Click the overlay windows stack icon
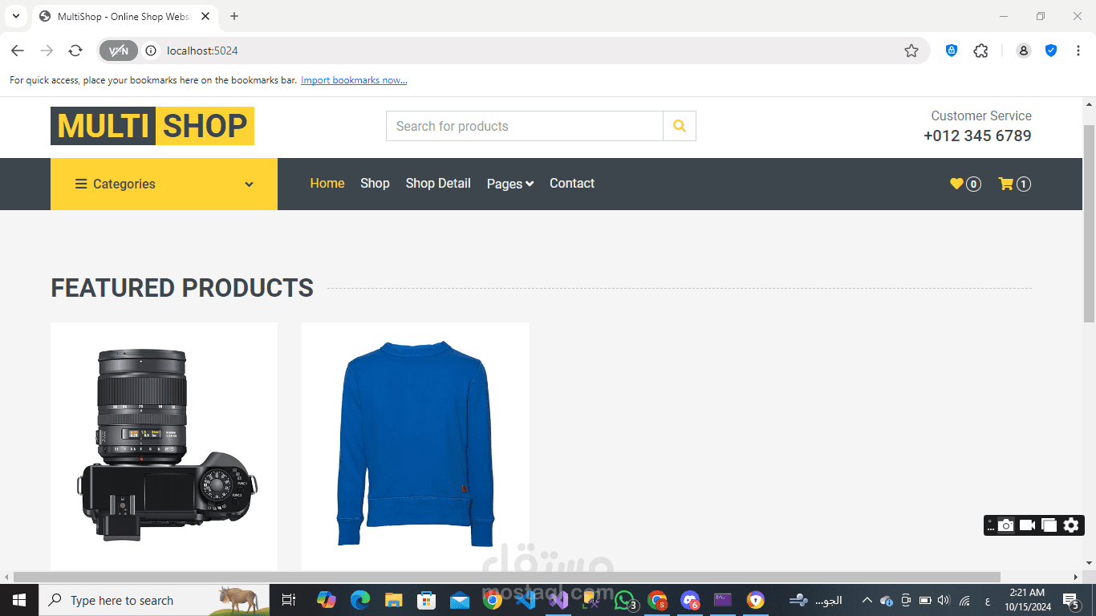Viewport: 1096px width, 616px height. coord(1049,525)
